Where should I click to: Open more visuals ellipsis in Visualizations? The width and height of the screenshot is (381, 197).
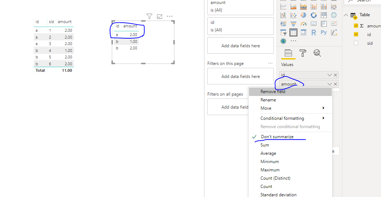point(293,41)
